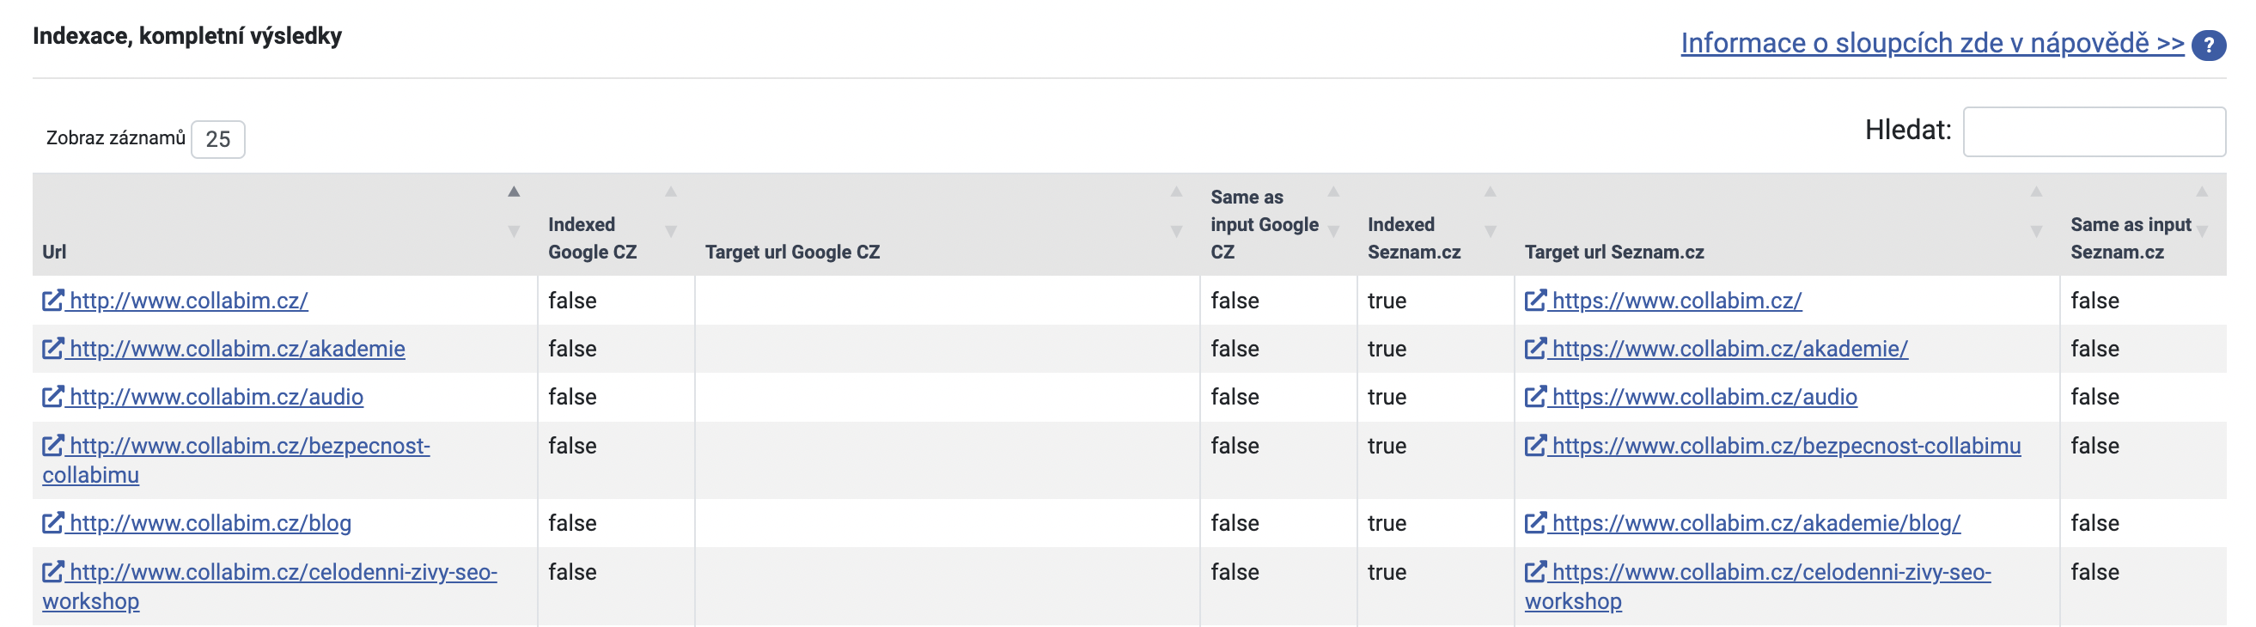Click external icon beside http://www.collabim.cz/blog
The image size is (2256, 627).
52,523
